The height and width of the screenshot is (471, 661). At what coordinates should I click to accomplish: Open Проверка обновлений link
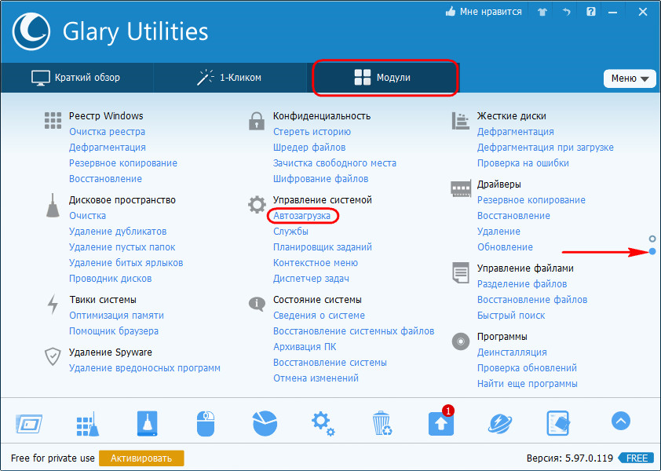527,368
